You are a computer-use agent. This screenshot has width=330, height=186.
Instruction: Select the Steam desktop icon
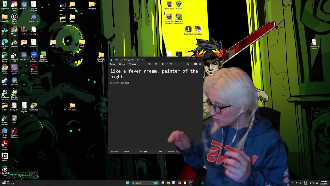click(5, 81)
